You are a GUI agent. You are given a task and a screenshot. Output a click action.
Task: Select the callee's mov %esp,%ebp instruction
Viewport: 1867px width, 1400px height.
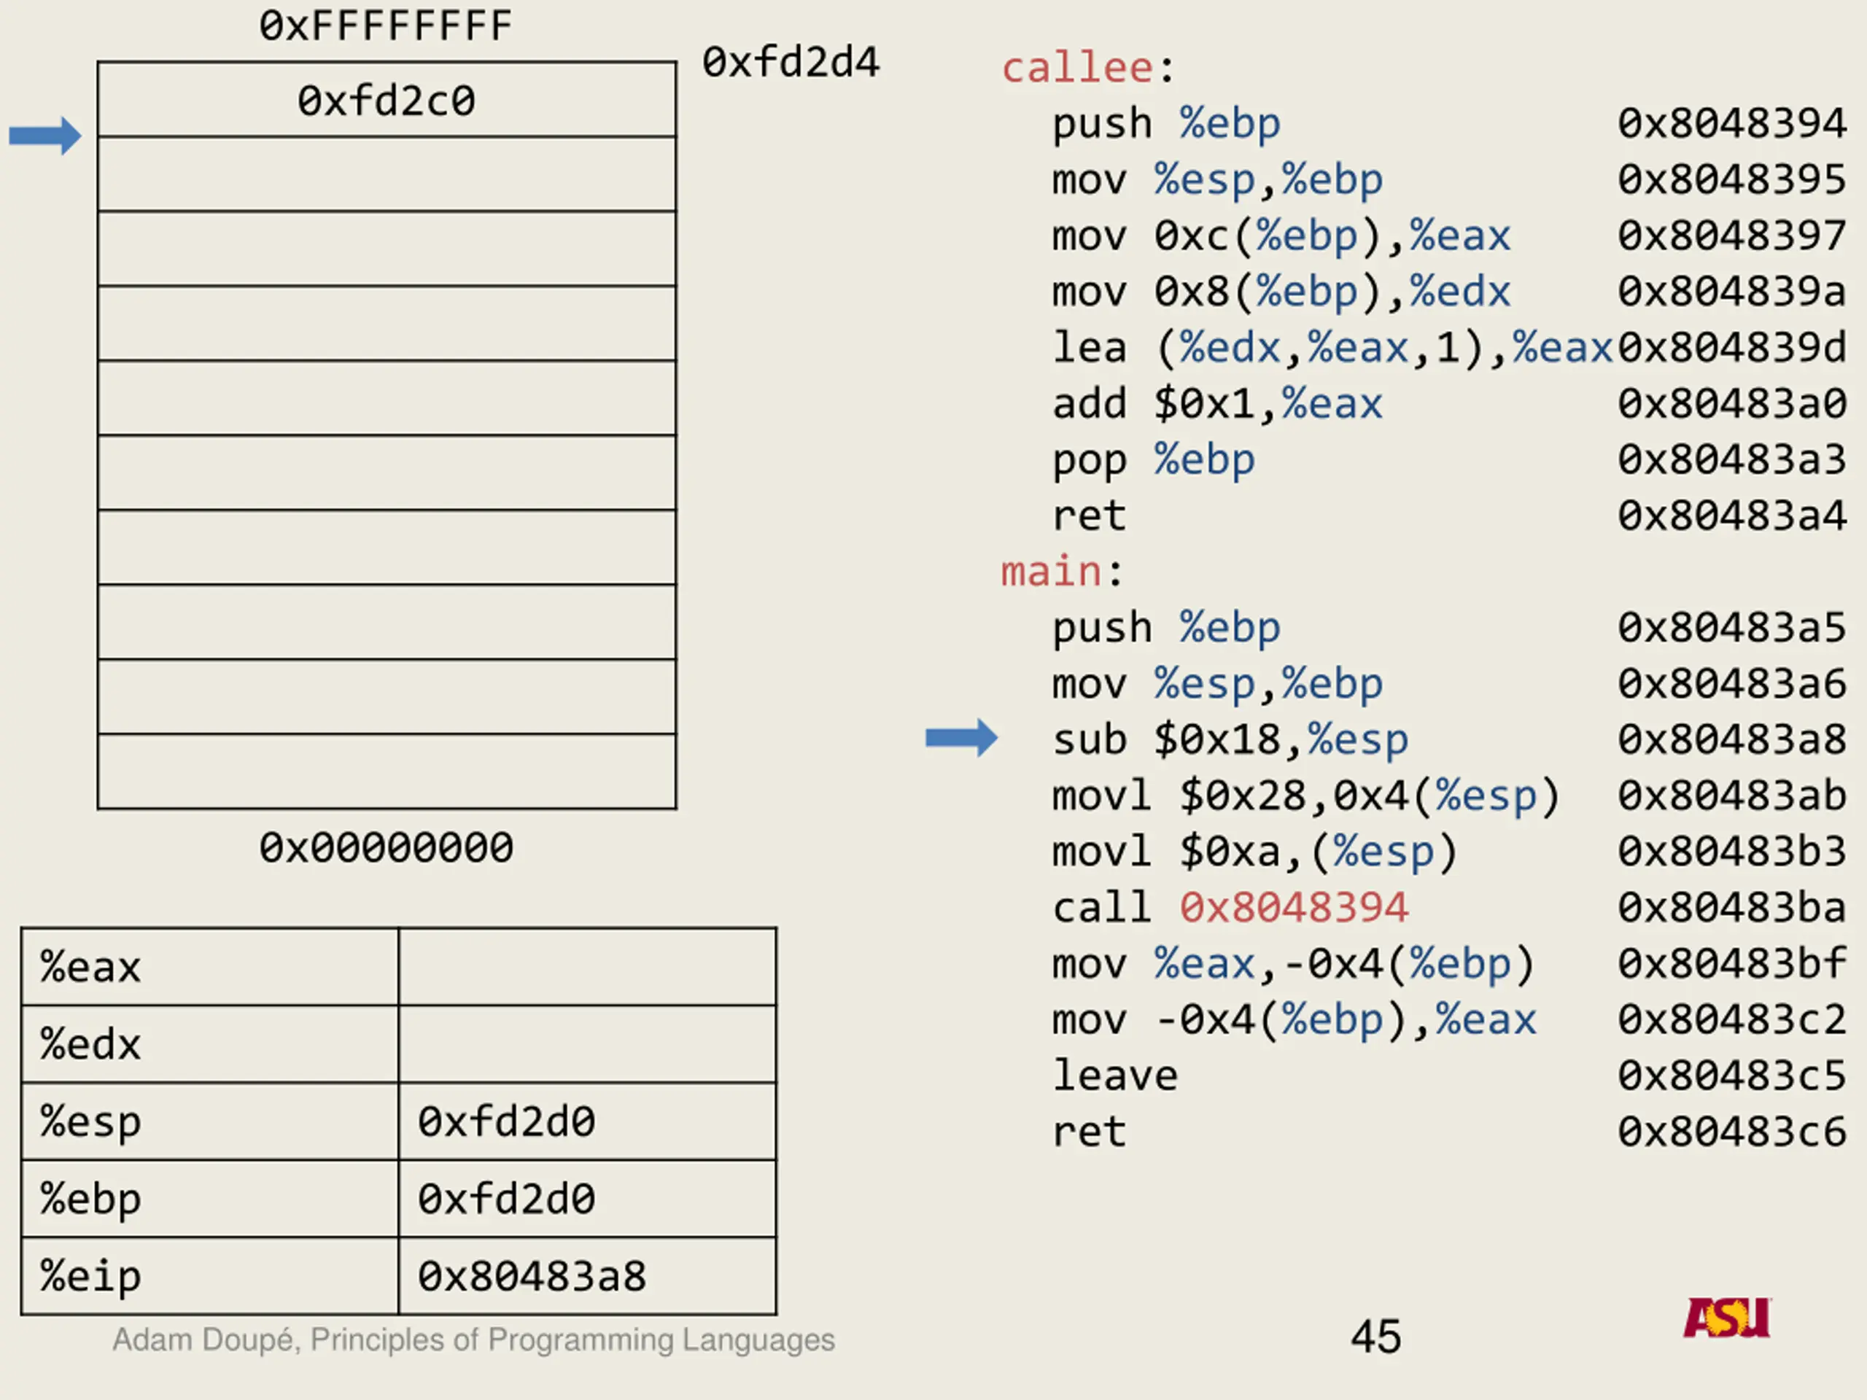(1217, 180)
